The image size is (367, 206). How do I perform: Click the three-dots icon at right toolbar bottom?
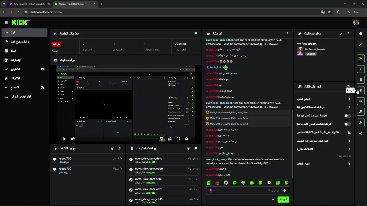click(361, 133)
